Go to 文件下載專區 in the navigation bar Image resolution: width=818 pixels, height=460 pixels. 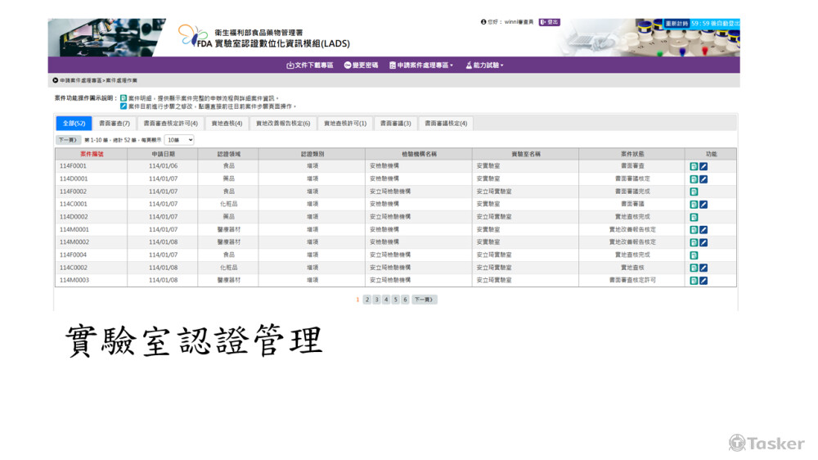click(x=310, y=65)
